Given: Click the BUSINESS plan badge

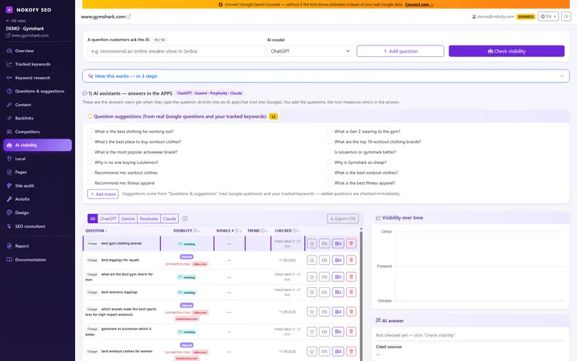Looking at the screenshot, I should 526,17.
